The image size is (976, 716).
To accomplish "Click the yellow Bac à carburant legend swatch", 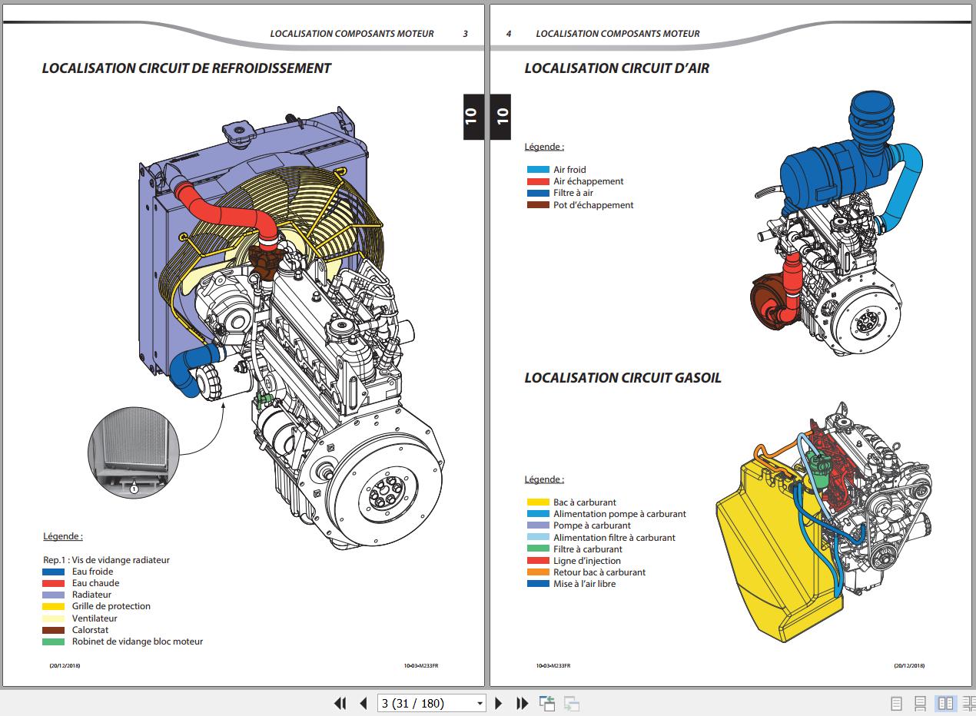I will click(x=538, y=502).
